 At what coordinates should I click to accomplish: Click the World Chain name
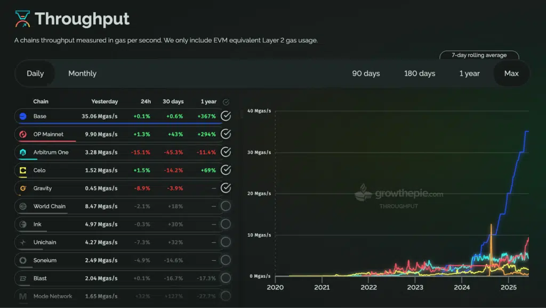tap(50, 206)
